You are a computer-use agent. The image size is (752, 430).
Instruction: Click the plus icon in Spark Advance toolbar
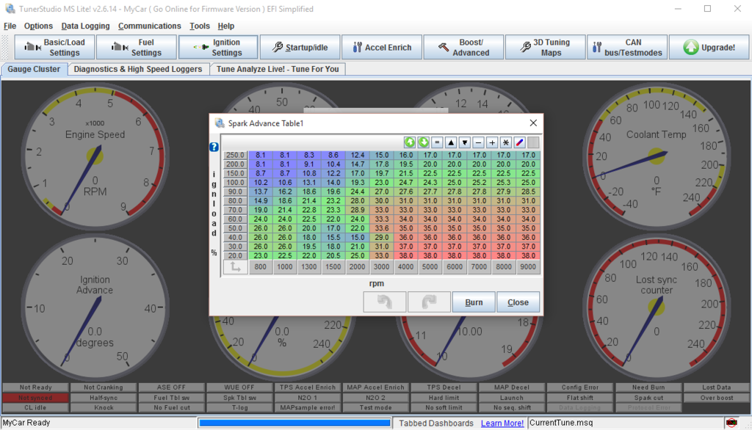pyautogui.click(x=492, y=142)
